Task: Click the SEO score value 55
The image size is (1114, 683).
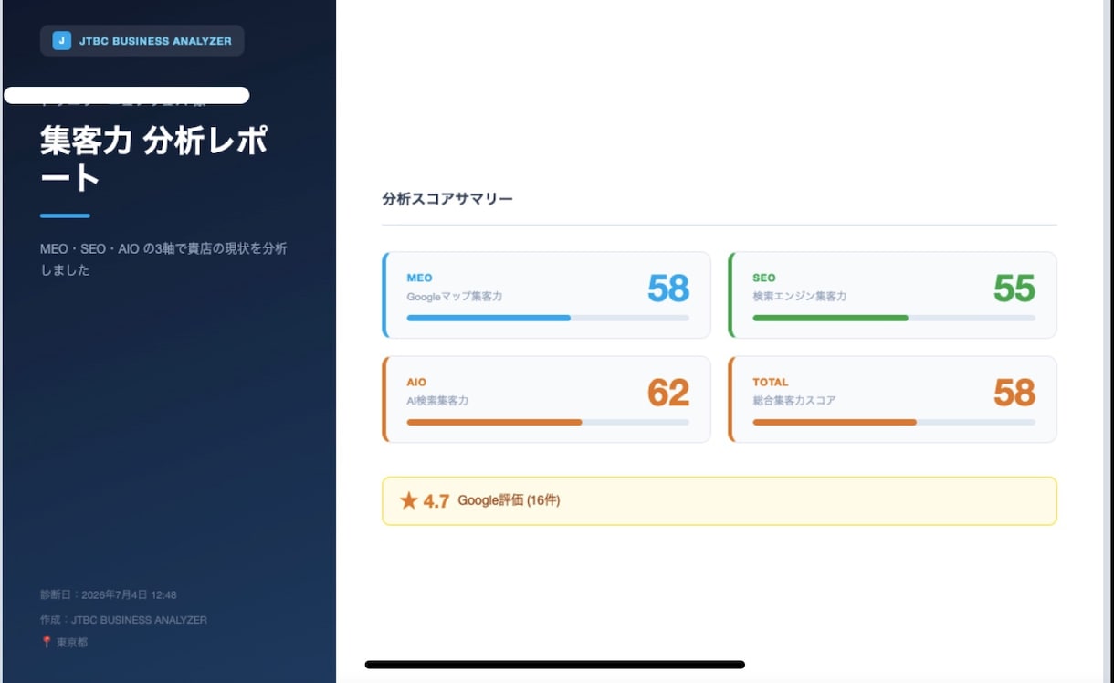Action: [1014, 289]
